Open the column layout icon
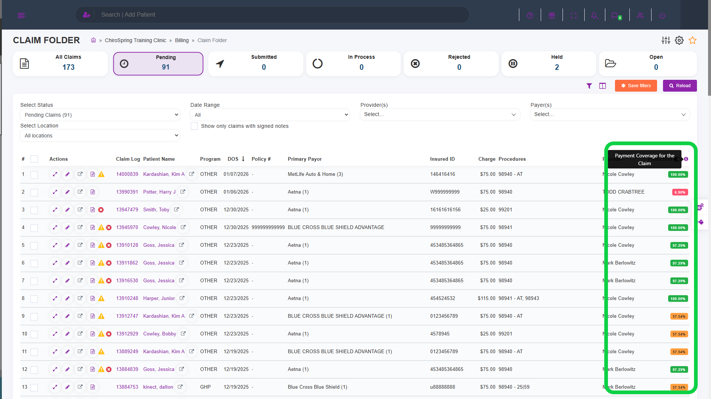 point(602,86)
